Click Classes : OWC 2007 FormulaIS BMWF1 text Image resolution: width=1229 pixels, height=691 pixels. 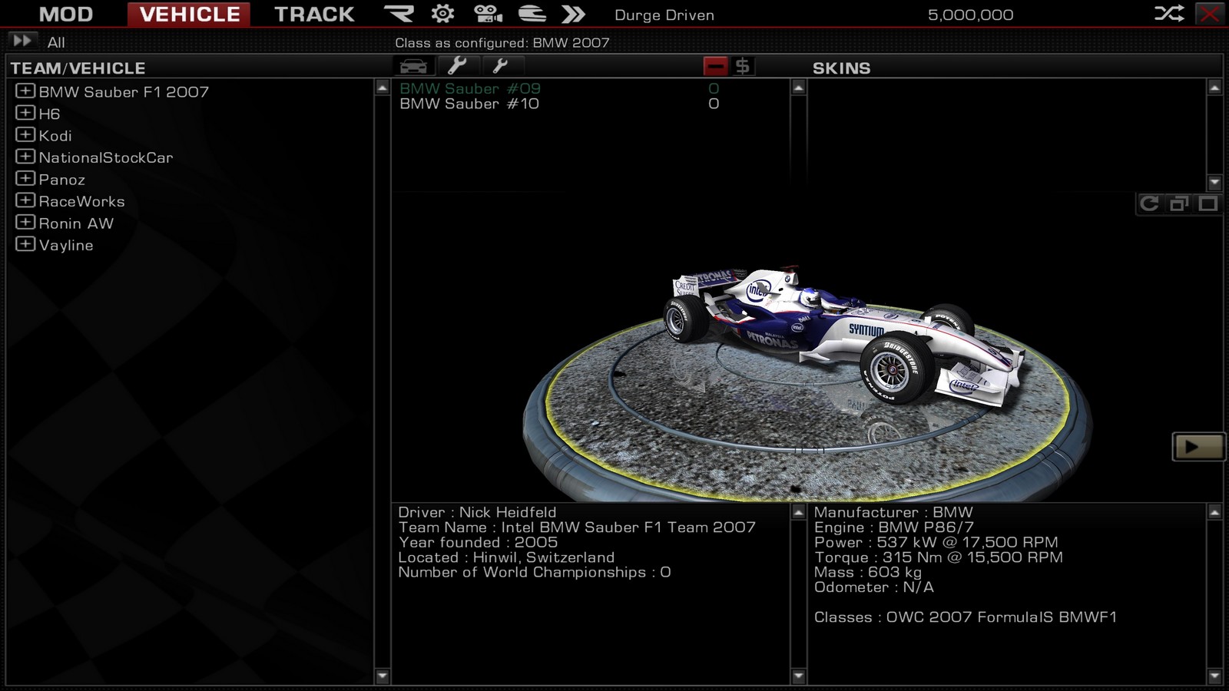(x=966, y=617)
